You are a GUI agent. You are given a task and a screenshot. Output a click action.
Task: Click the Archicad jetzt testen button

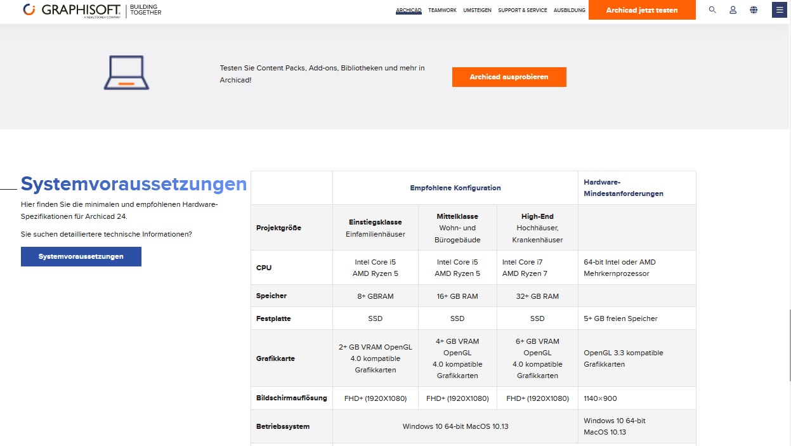tap(642, 10)
